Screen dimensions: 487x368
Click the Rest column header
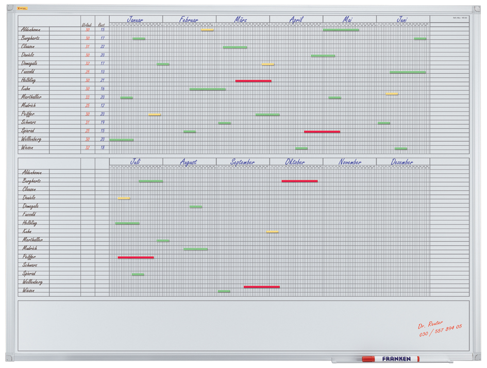[x=102, y=24]
